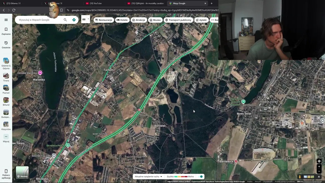
Task: Open the Prywatność footer link
Action: pyautogui.click(x=268, y=181)
